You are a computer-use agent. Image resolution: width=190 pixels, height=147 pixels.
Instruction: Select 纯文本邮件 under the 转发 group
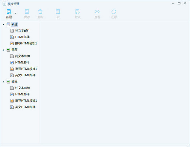(x=22, y=88)
